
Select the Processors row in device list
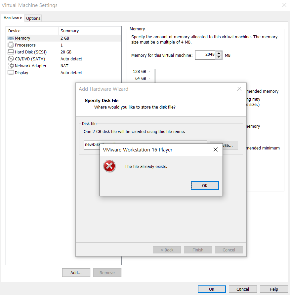(x=64, y=45)
